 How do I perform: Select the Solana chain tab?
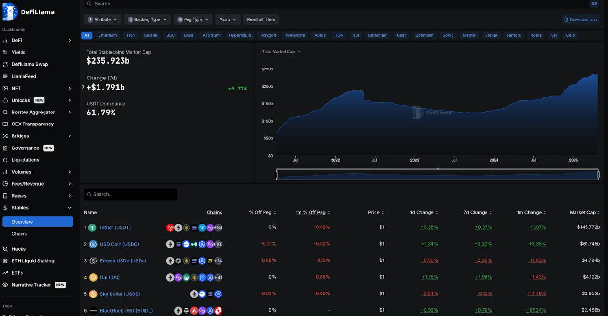(151, 35)
